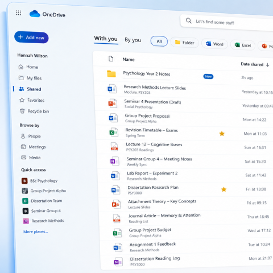
Task: Click the 'Module: PSY203' subtitle
Action: point(137,92)
